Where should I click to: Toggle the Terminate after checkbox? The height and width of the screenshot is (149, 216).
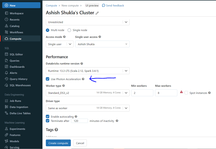point(48,121)
